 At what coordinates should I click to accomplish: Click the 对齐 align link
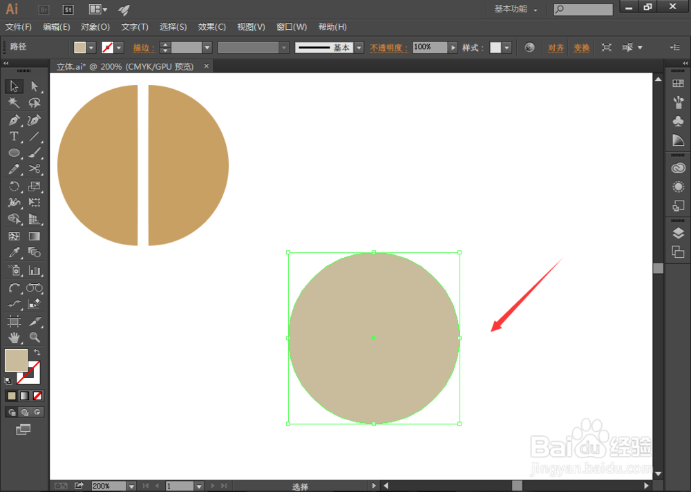pos(556,48)
